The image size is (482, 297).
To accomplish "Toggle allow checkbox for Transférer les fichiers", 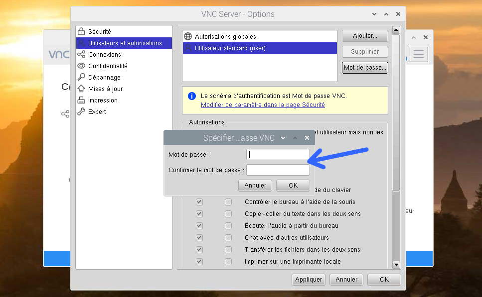I will click(199, 249).
